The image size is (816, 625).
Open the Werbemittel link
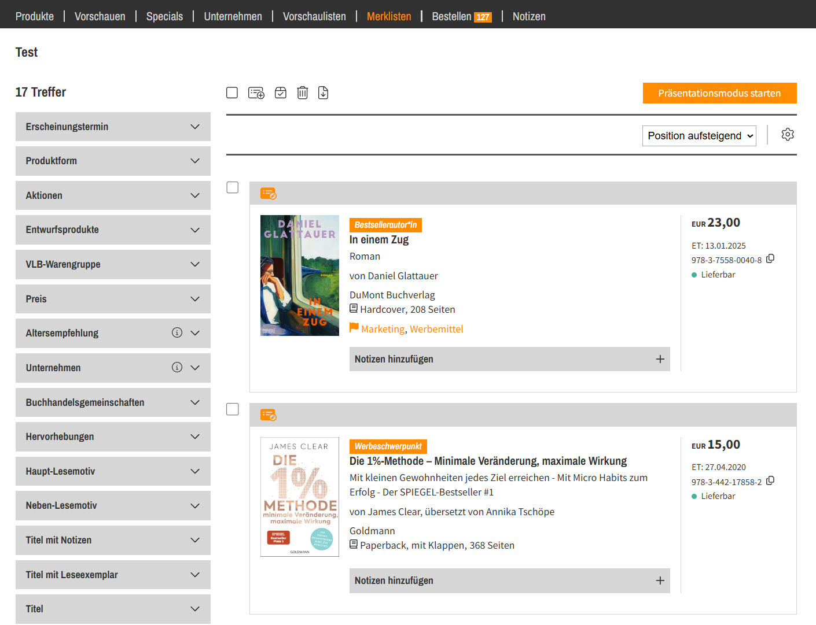coord(436,329)
